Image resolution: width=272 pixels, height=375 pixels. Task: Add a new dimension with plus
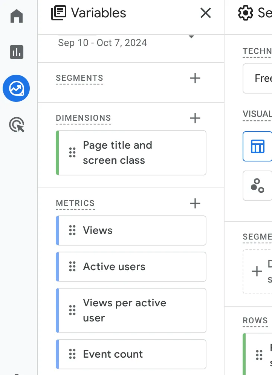point(195,118)
